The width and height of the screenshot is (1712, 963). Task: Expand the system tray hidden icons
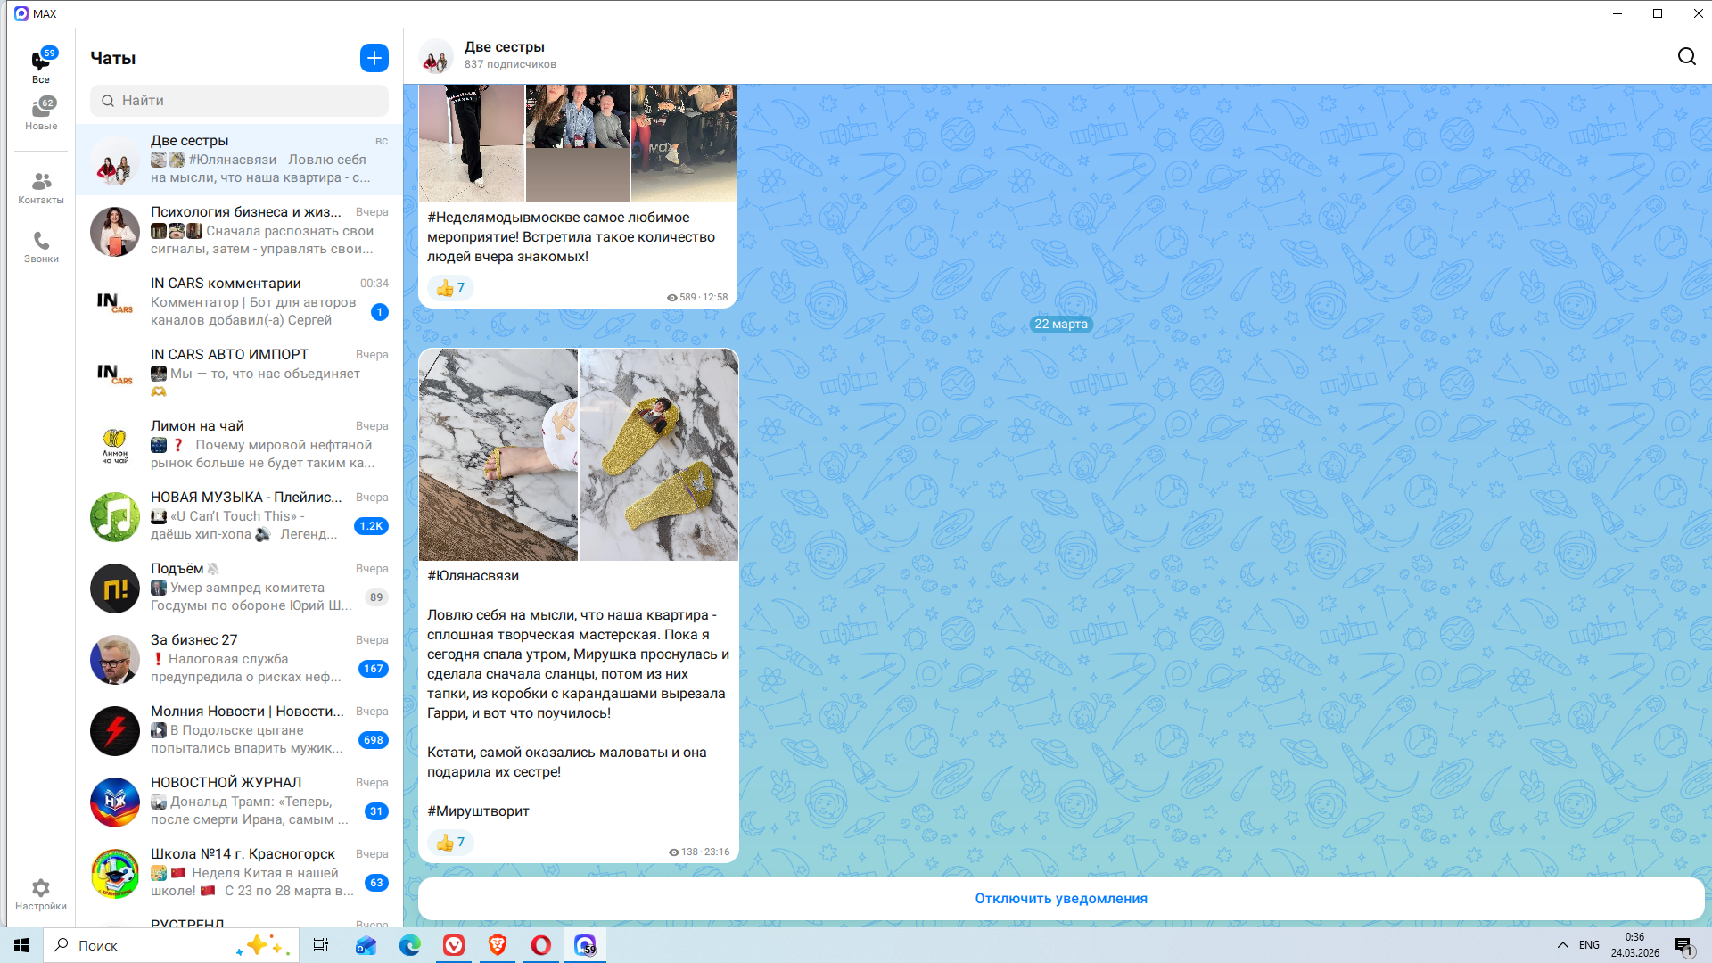1562,945
